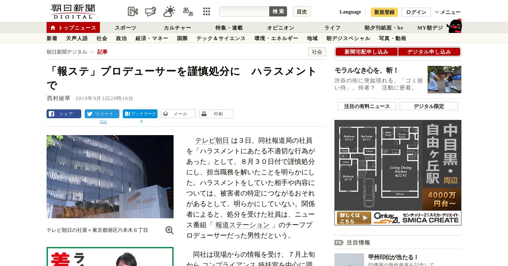The width and height of the screenshot is (508, 266).
Task: Select 政治 in the sub navigation
Action: (x=121, y=38)
